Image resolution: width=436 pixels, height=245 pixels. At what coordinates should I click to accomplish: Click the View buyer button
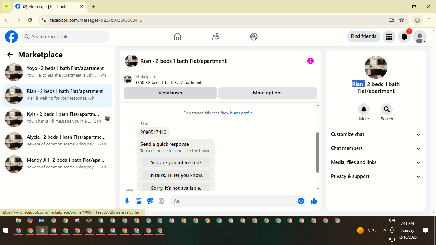(170, 93)
